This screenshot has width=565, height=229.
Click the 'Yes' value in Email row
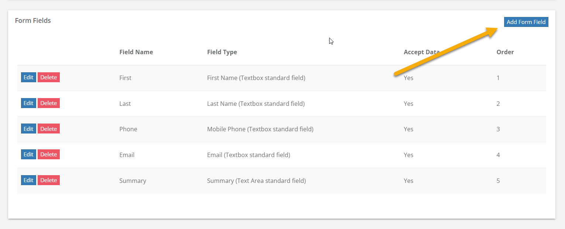tap(409, 155)
